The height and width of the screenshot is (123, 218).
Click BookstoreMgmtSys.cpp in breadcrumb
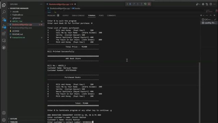coord(60,8)
